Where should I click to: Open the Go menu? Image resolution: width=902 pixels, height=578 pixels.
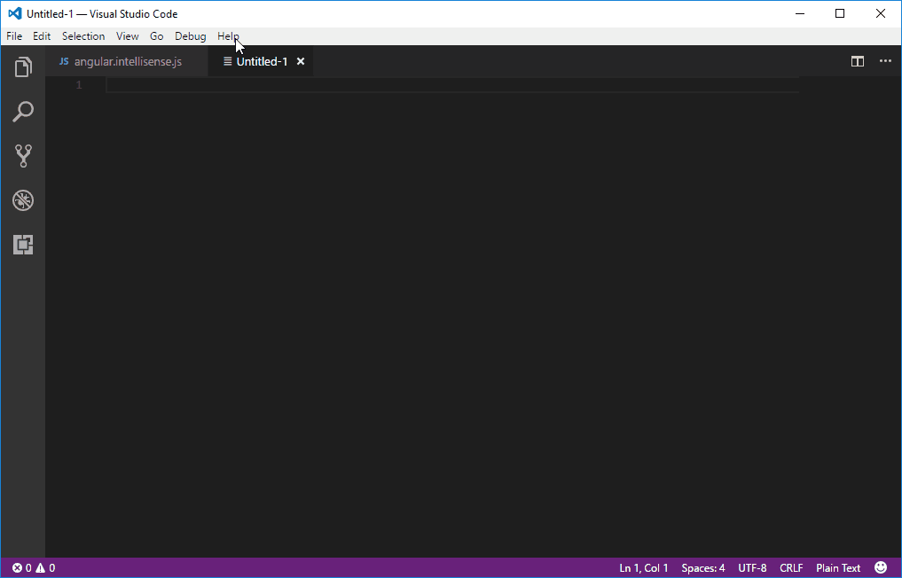[156, 36]
